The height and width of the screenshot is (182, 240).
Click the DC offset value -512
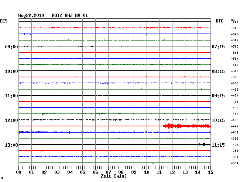[234, 40]
